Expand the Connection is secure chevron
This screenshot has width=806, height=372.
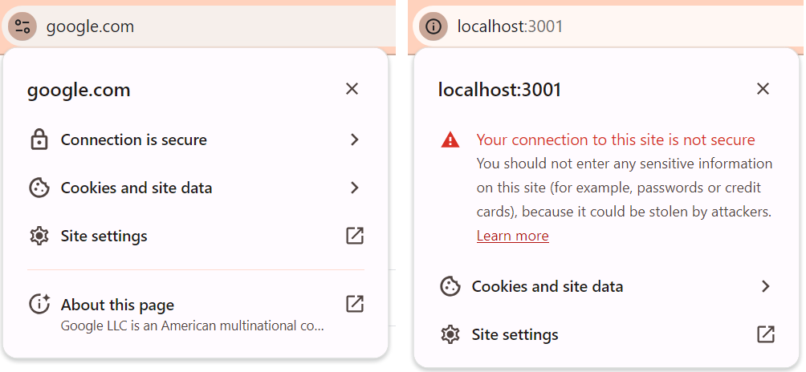354,139
